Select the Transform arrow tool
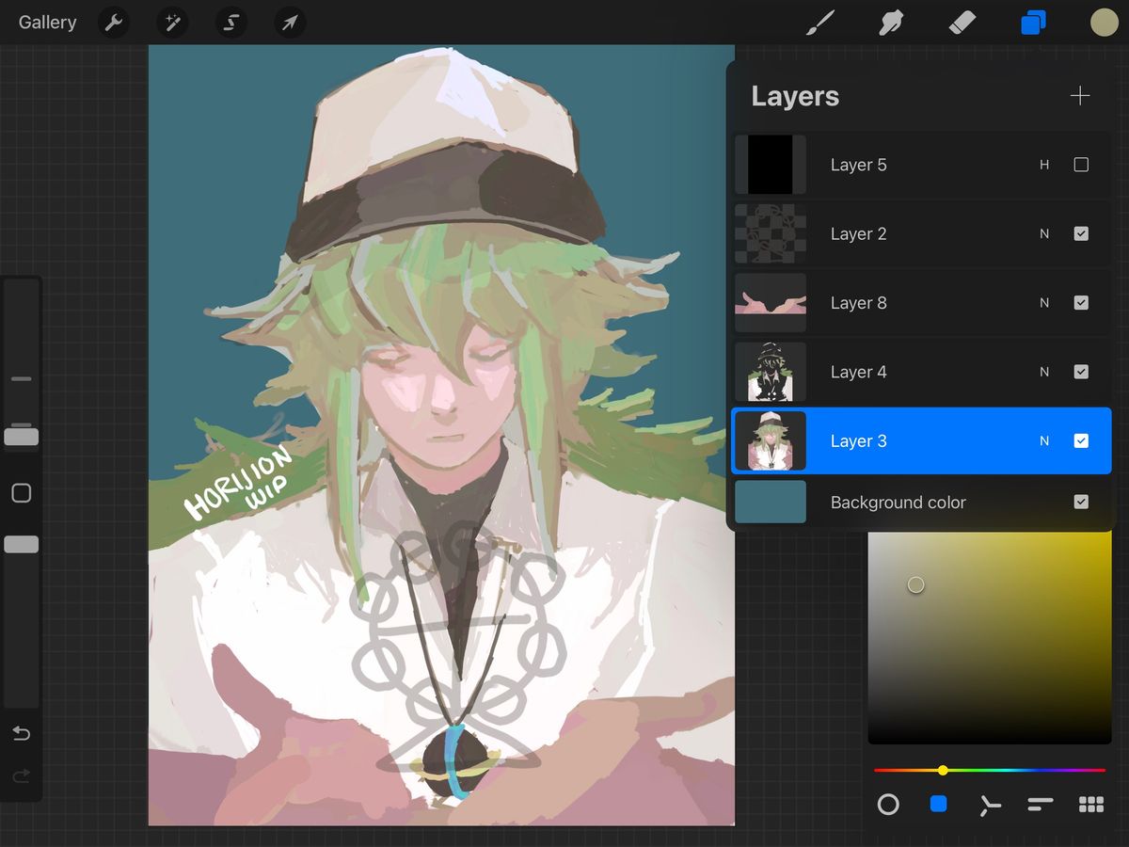This screenshot has width=1129, height=847. coord(290,23)
